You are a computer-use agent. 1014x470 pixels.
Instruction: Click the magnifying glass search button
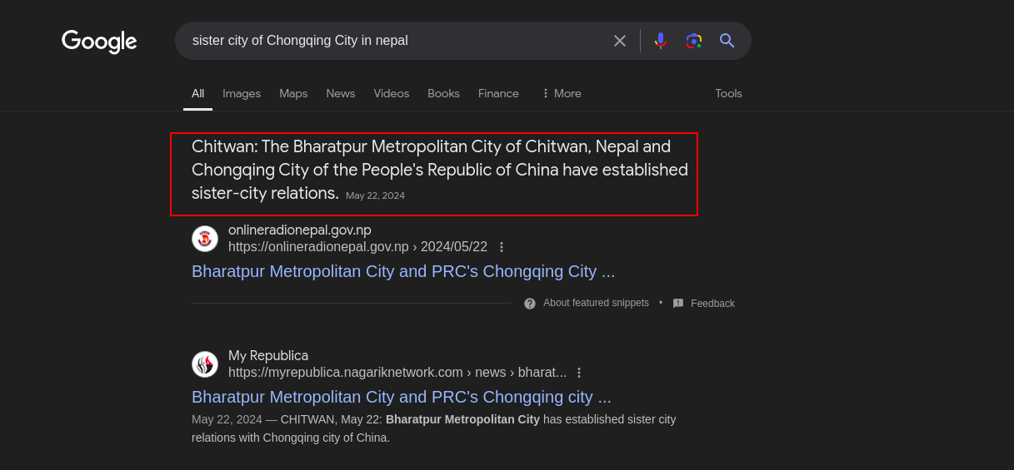[727, 41]
